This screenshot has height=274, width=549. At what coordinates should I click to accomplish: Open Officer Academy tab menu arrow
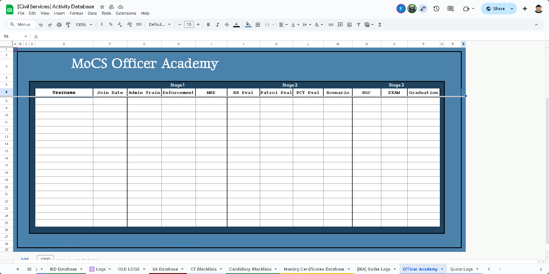tap(442, 269)
